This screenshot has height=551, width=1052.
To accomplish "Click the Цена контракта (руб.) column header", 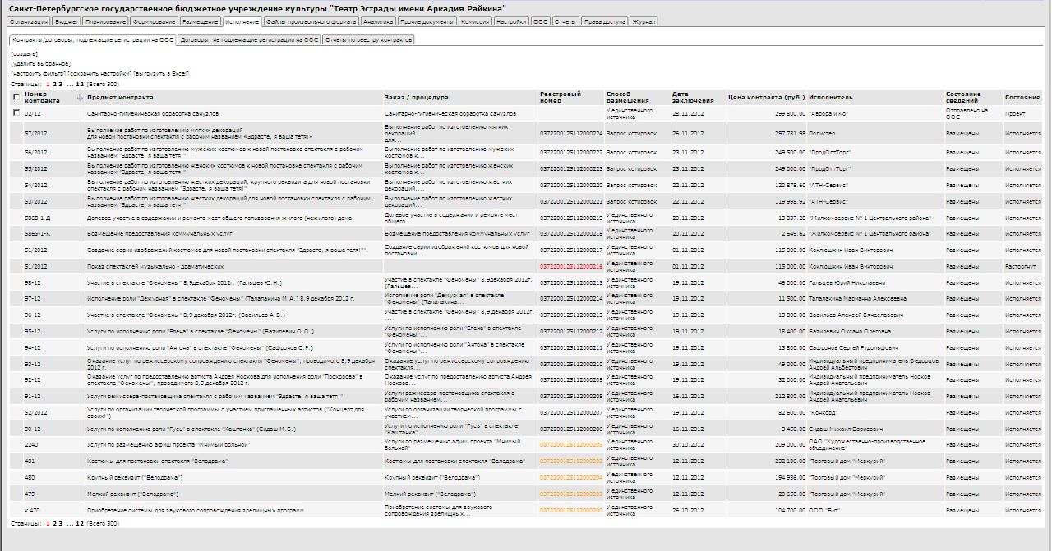I will [x=766, y=98].
